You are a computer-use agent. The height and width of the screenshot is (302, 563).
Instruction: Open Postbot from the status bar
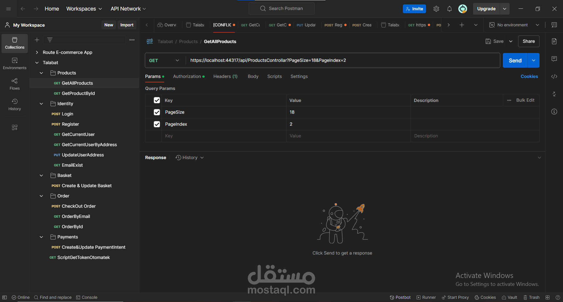400,297
